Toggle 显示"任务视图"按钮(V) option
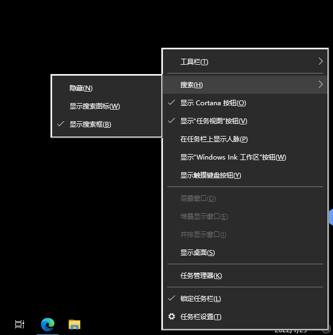This screenshot has height=335, width=333. (x=245, y=121)
